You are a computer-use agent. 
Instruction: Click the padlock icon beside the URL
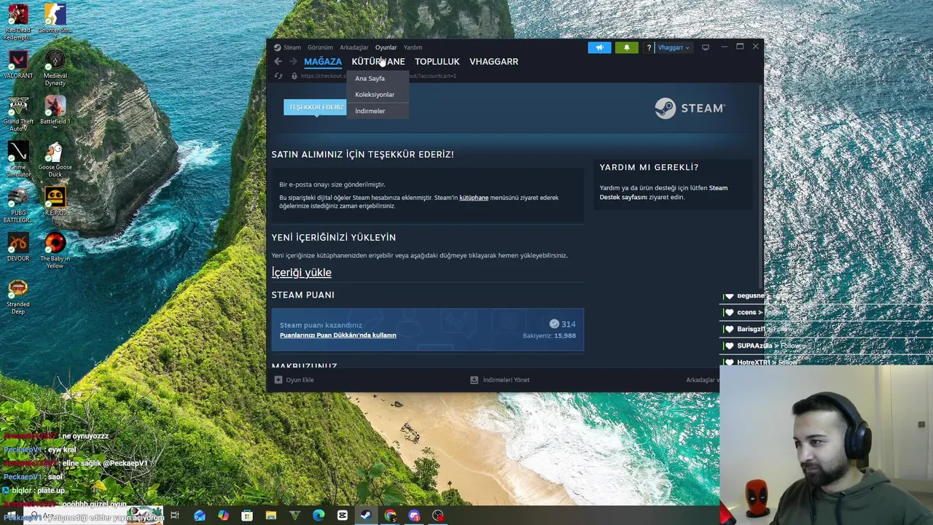click(x=294, y=76)
